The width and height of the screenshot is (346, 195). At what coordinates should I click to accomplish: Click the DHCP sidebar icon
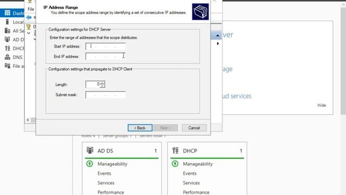[8, 48]
